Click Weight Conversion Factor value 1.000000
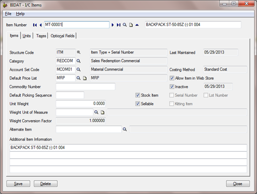257x194 pixels. click(x=81, y=121)
